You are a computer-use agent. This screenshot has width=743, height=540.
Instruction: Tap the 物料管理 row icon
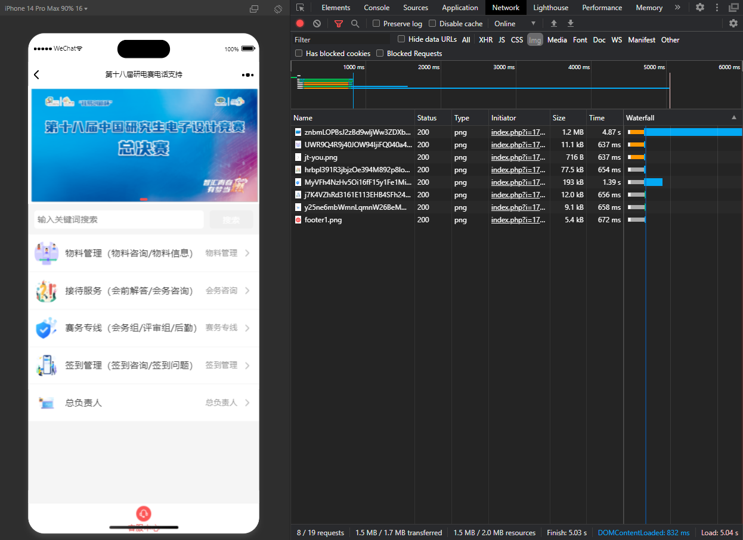47,253
